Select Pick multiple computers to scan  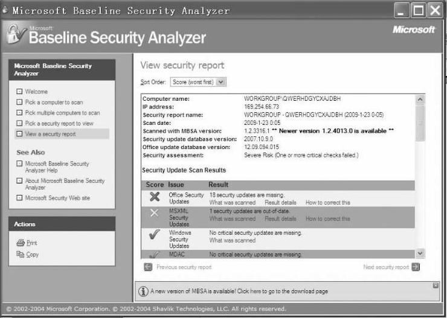(62, 113)
